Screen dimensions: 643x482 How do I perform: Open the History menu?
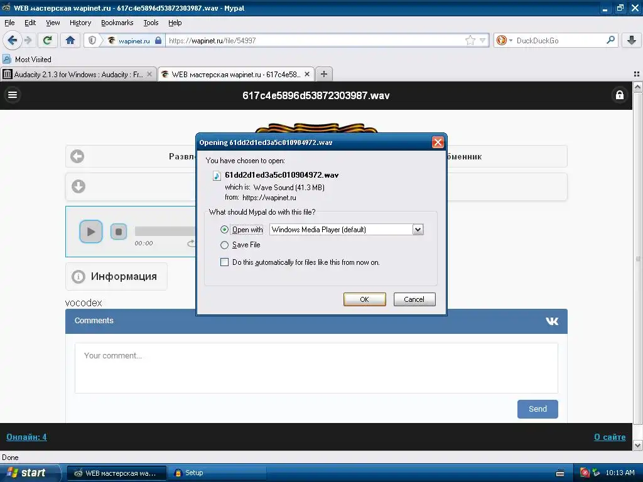pos(80,23)
